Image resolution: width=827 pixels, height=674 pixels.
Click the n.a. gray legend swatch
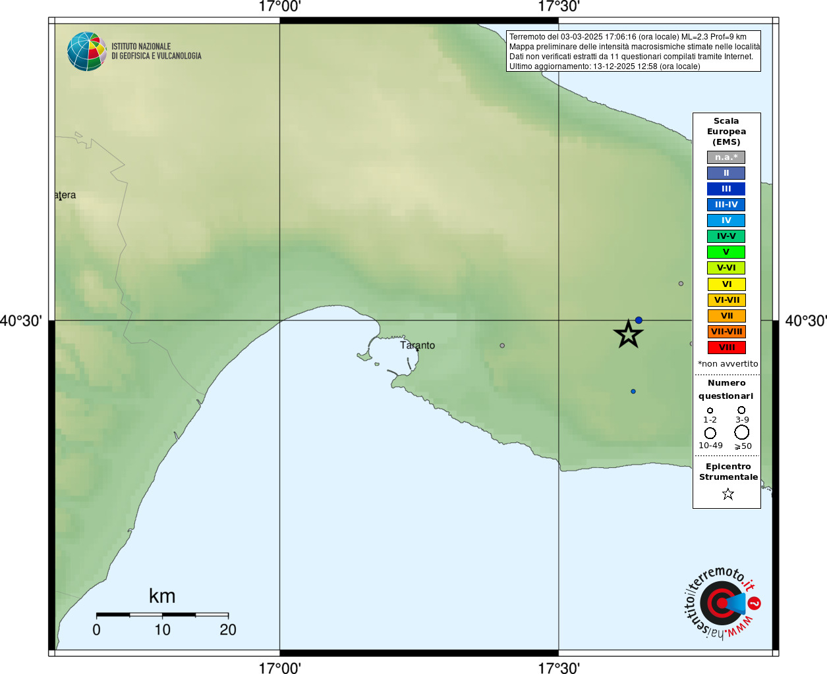coord(726,157)
